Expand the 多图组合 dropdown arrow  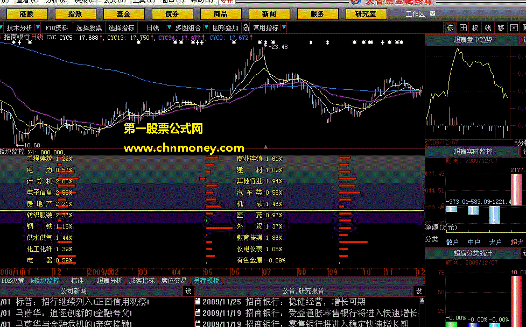206,27
